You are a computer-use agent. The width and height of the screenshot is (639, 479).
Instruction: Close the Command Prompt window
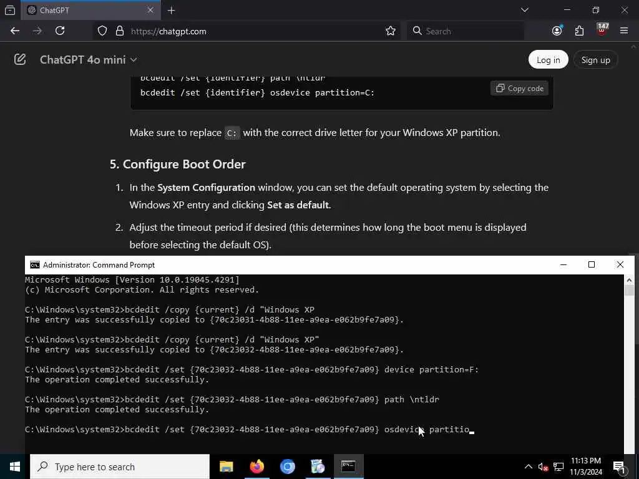pyautogui.click(x=620, y=264)
